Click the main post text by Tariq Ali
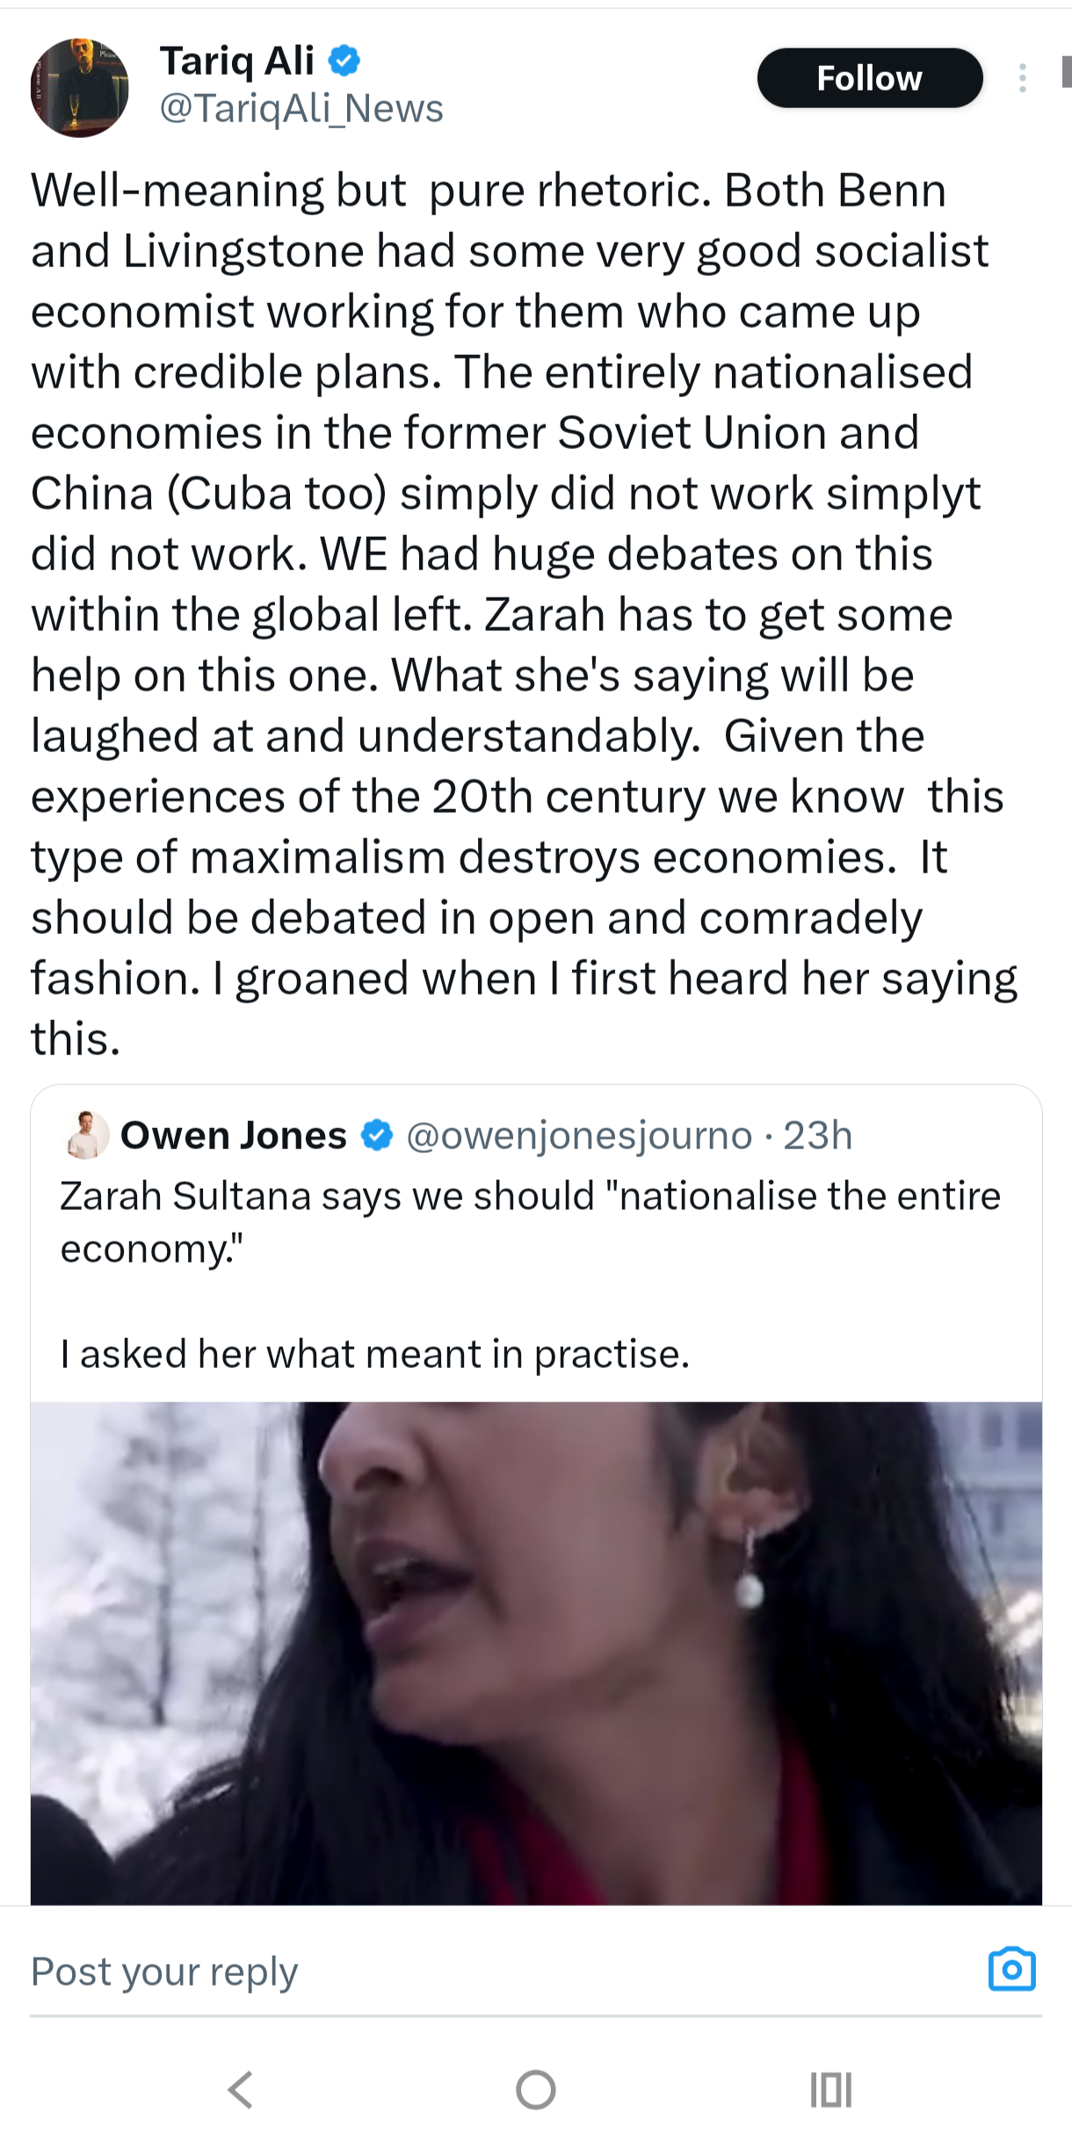The height and width of the screenshot is (2149, 1072). 518,615
